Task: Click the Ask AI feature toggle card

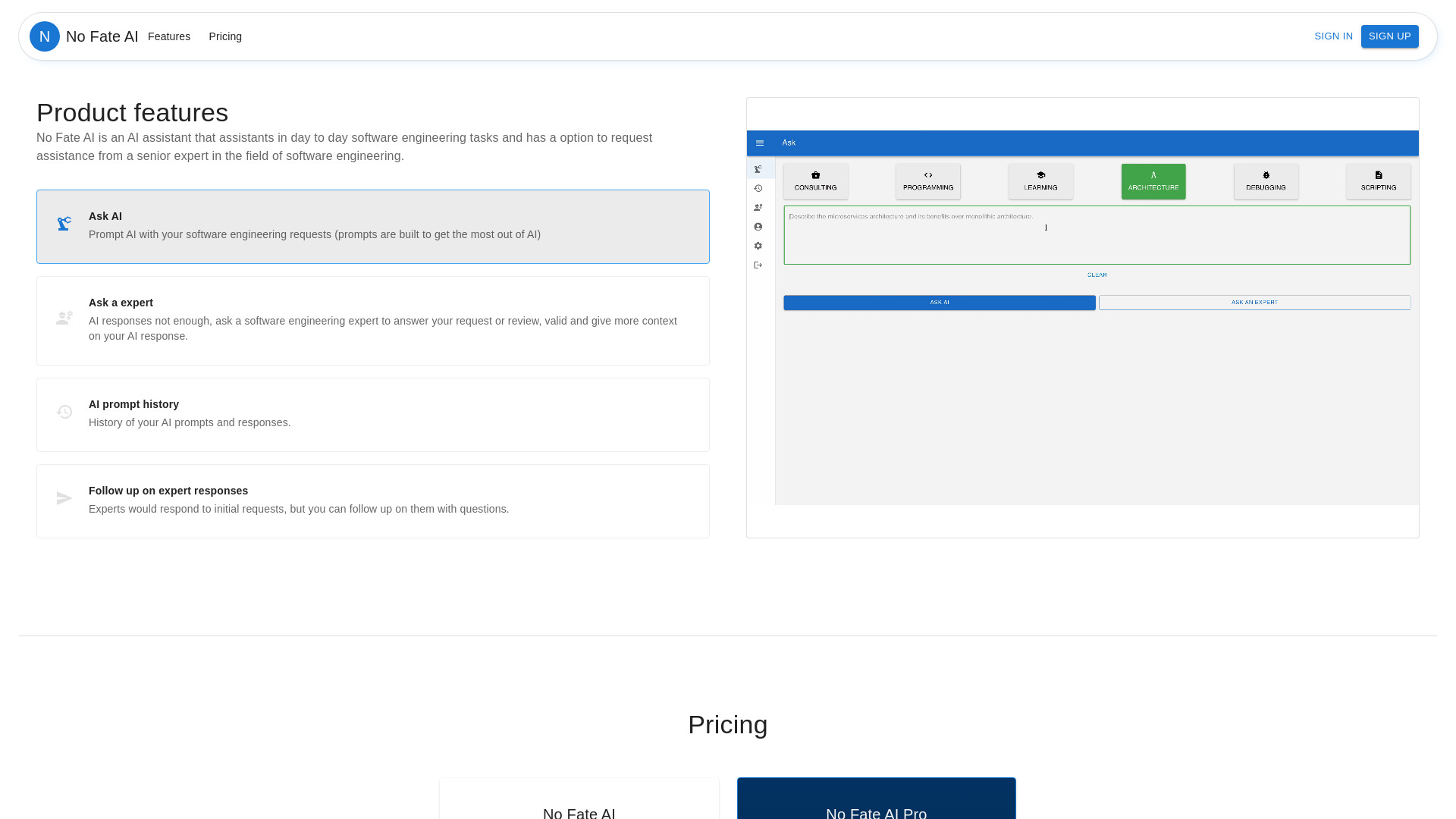Action: coord(373,225)
